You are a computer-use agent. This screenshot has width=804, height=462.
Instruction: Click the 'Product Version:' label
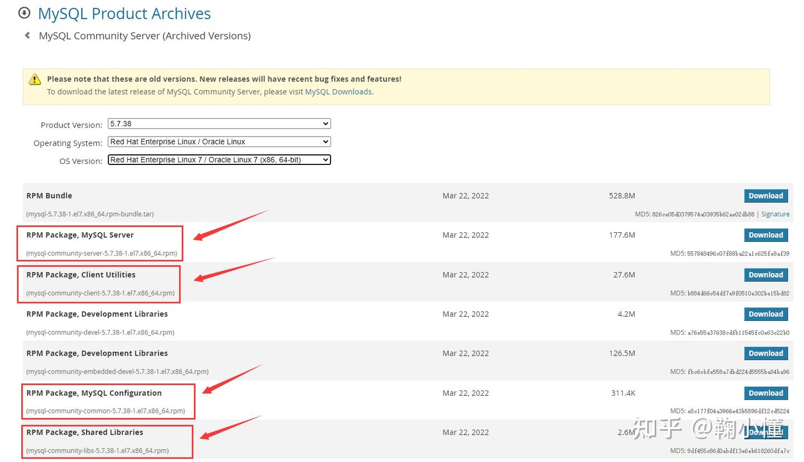tap(71, 125)
